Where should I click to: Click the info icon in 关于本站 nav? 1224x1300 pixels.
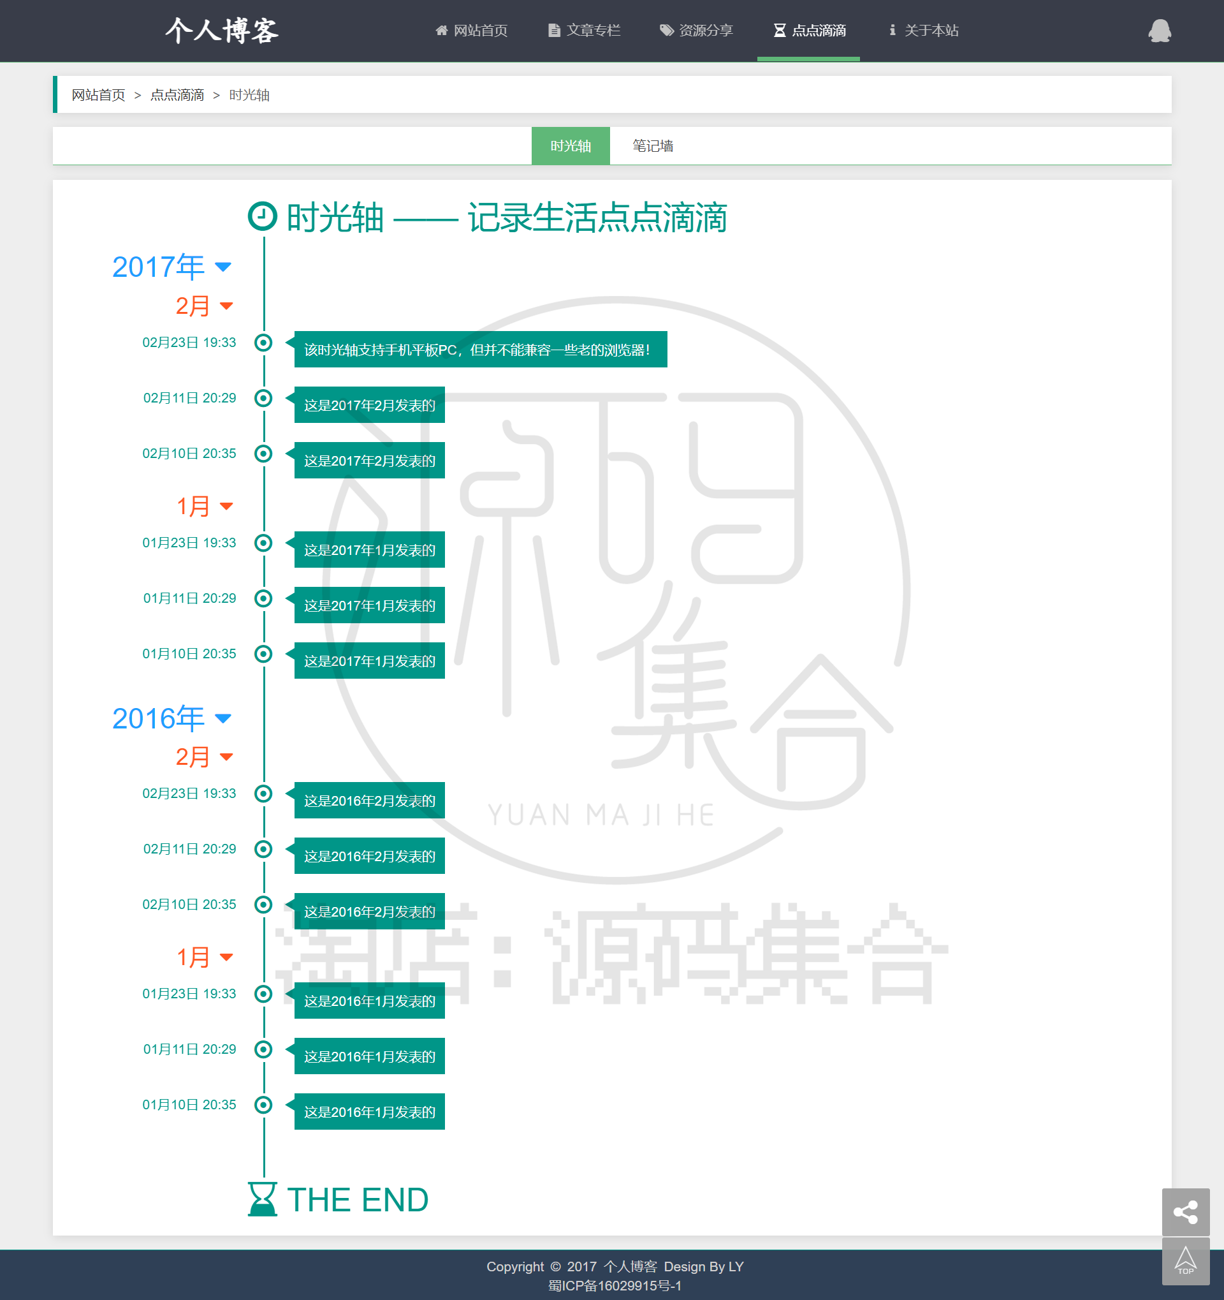click(892, 30)
